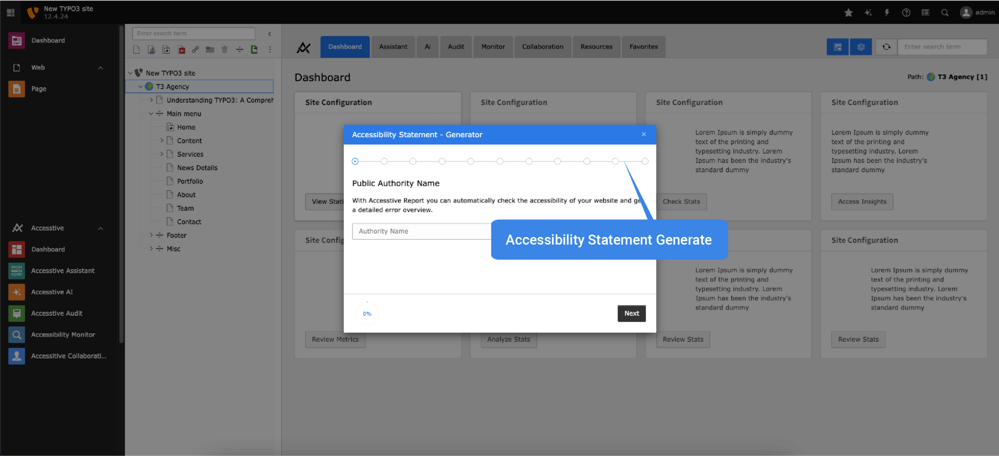999x456 pixels.
Task: Focus the page tree search field
Action: coord(194,33)
